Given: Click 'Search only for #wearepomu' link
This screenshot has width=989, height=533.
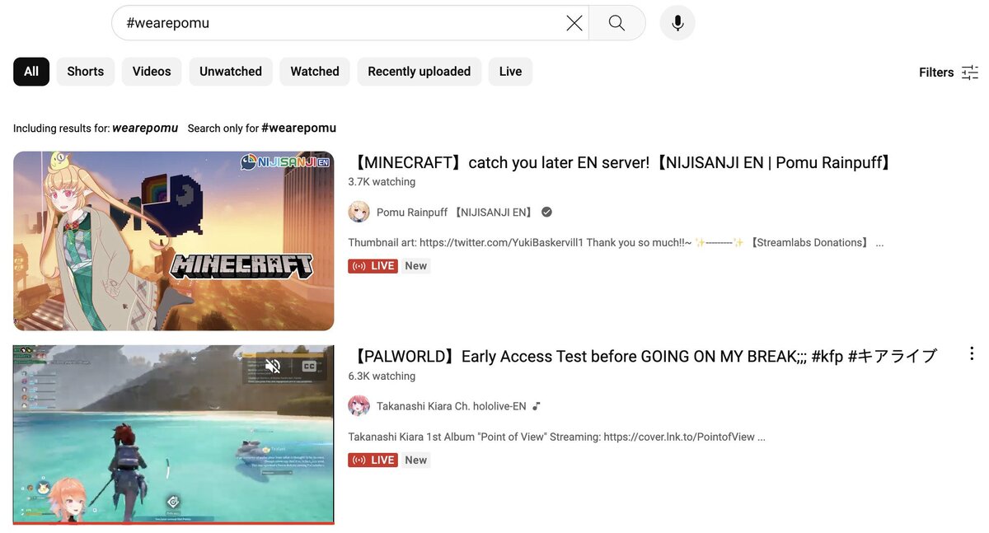Looking at the screenshot, I should (262, 128).
